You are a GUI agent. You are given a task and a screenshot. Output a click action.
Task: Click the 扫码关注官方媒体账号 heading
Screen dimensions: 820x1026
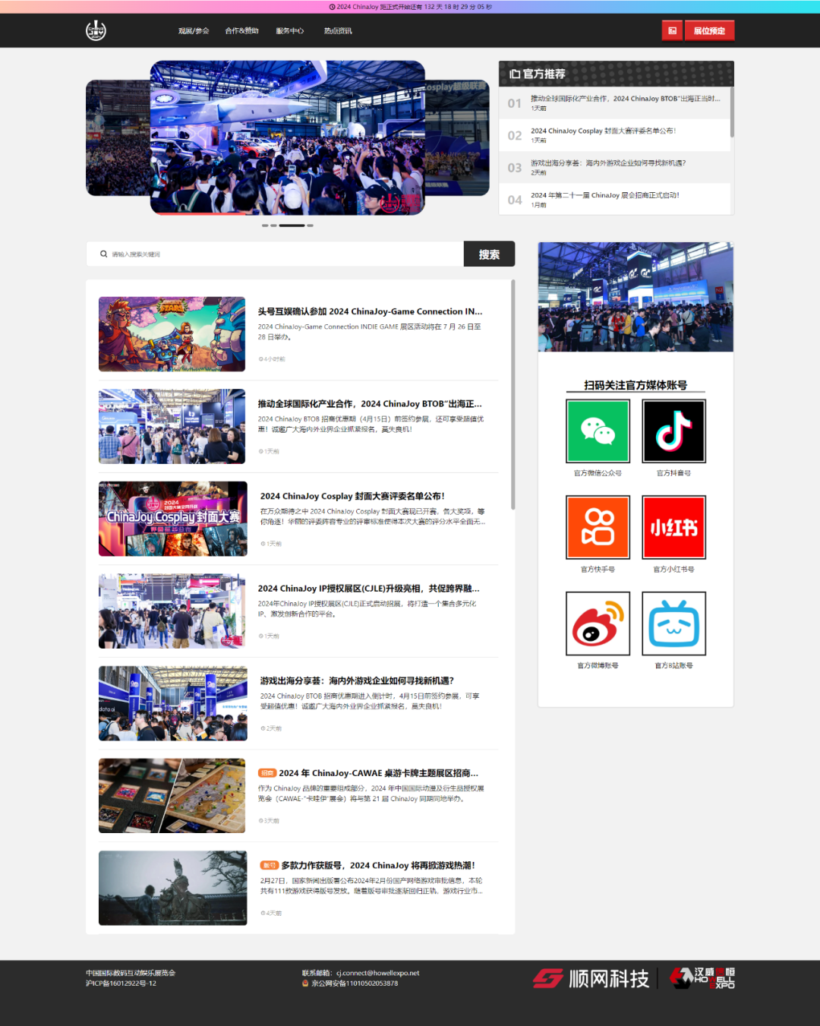pyautogui.click(x=635, y=385)
